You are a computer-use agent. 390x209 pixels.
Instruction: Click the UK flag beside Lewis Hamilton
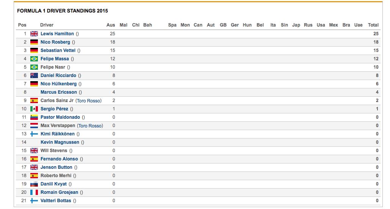coord(34,34)
